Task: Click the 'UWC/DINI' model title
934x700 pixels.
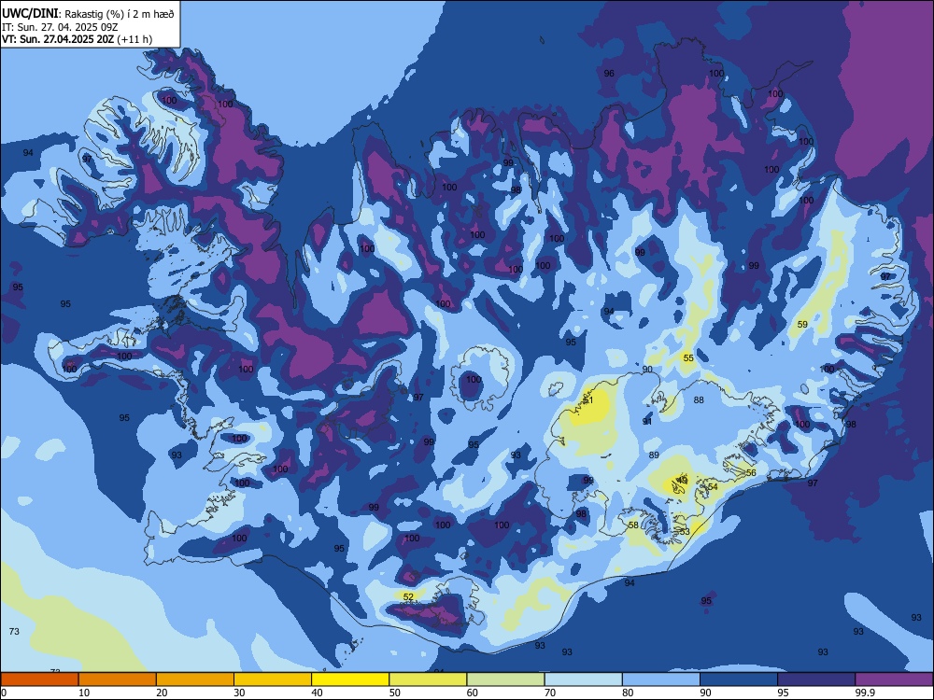Action: tap(30, 13)
